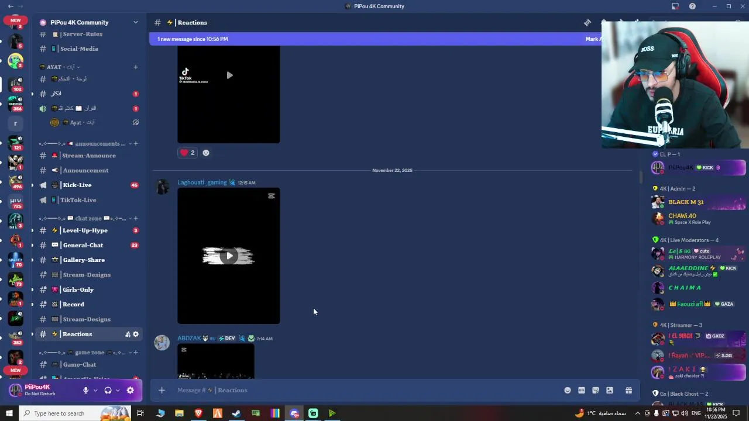Open Edit Channel gear on Reactions channel
Image resolution: width=749 pixels, height=421 pixels.
pyautogui.click(x=136, y=334)
